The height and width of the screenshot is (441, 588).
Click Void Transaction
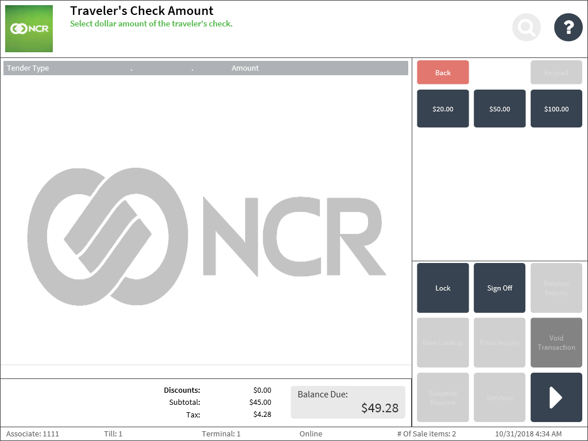[556, 343]
